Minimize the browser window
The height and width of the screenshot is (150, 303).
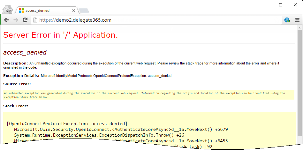point(266,4)
